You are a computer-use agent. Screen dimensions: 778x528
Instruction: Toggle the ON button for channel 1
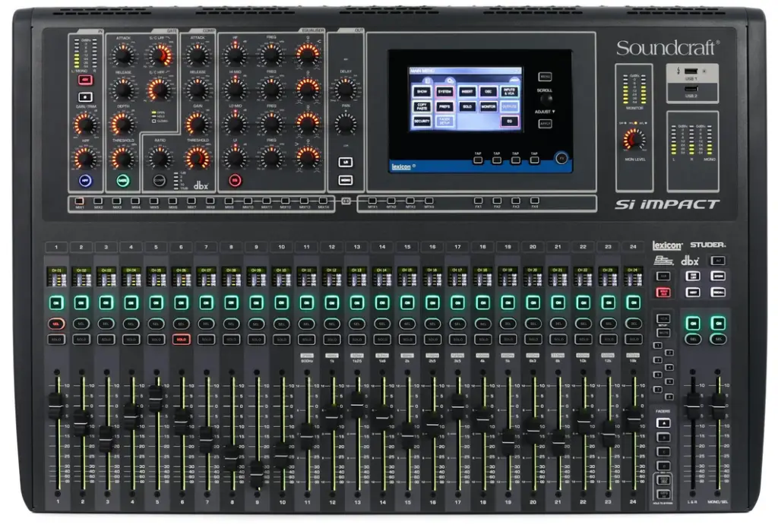56,302
